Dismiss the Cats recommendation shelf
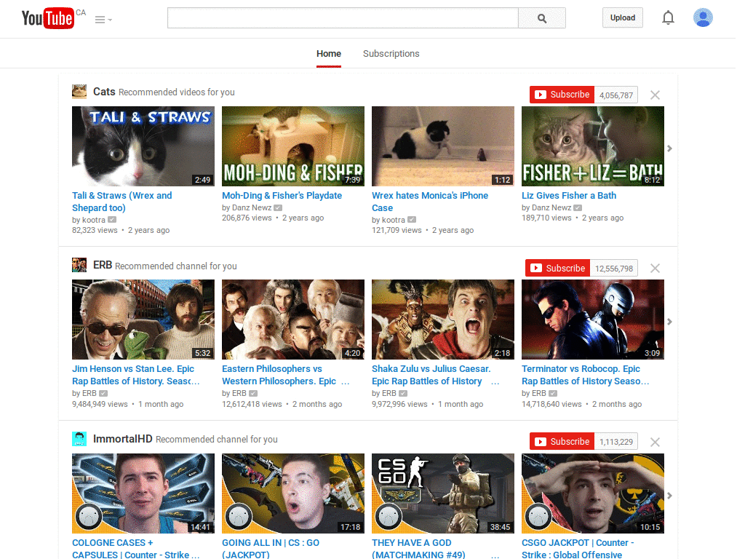The image size is (745, 559). [655, 95]
